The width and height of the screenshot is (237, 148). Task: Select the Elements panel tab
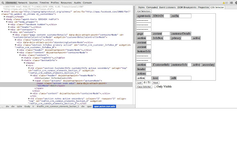pyautogui.click(x=11, y=3)
